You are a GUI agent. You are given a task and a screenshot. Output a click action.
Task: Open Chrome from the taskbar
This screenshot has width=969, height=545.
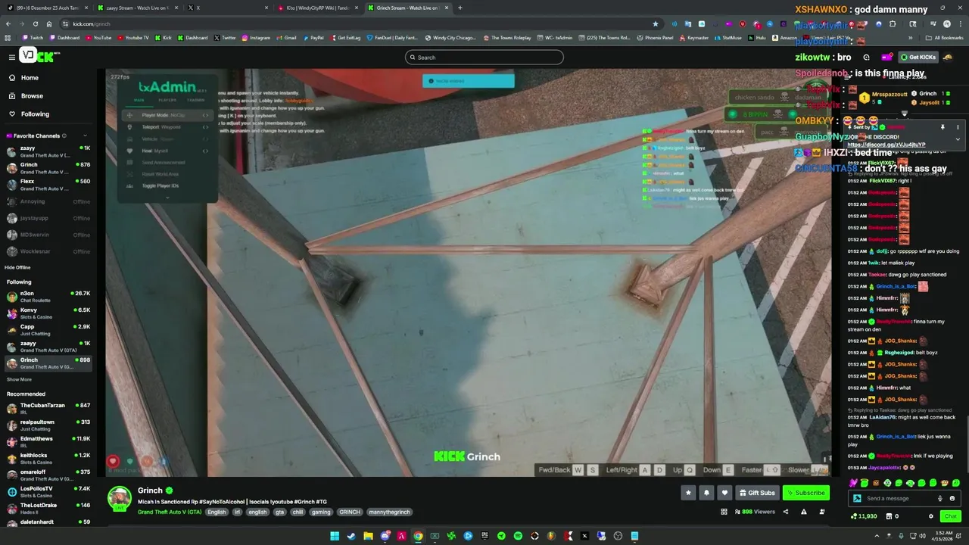418,536
